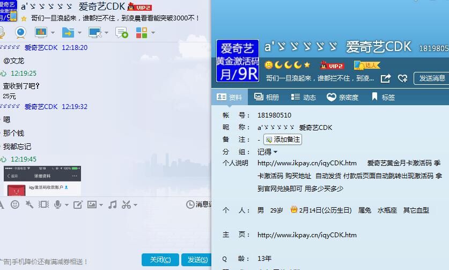Click the heart-plus add intimacy icon
Image resolution: width=449 pixels, height=270 pixels.
coord(402,78)
